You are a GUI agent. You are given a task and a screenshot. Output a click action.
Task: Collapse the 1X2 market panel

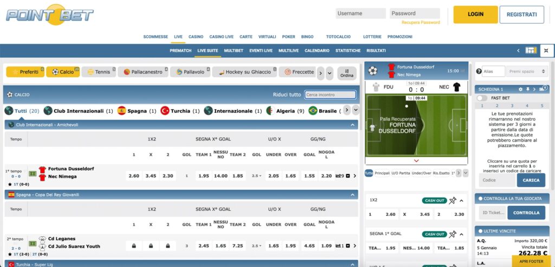coord(462,201)
